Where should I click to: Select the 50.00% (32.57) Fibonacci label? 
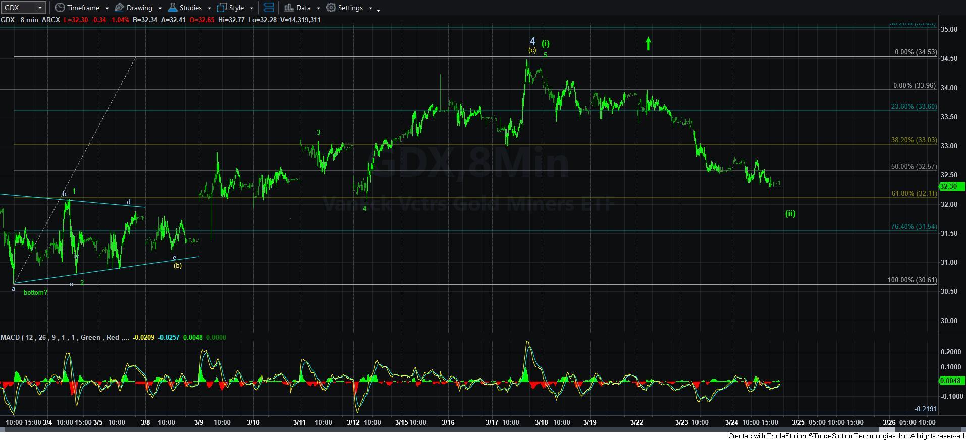click(x=914, y=166)
